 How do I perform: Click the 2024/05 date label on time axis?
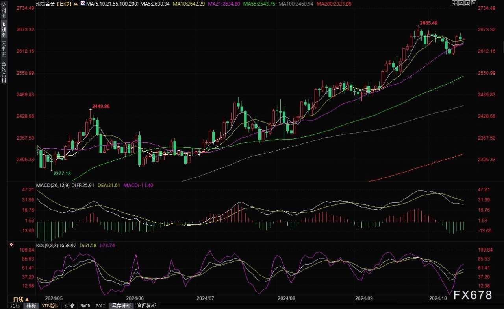pyautogui.click(x=55, y=299)
